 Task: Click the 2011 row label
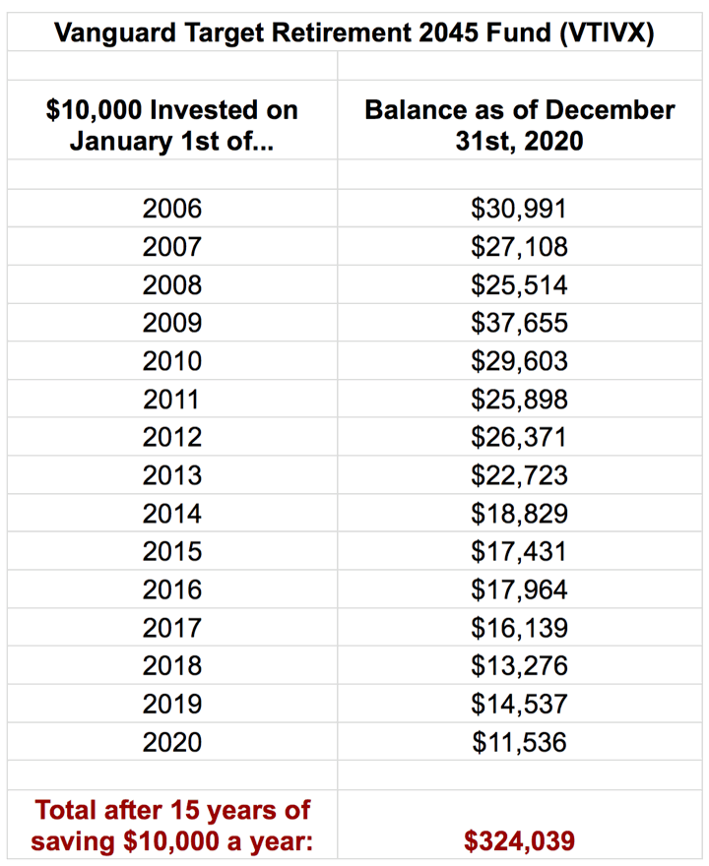coord(172,399)
